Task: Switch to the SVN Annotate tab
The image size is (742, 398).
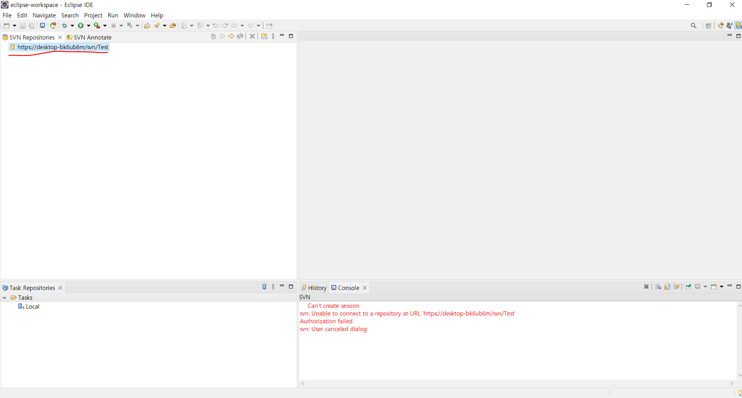Action: [89, 37]
